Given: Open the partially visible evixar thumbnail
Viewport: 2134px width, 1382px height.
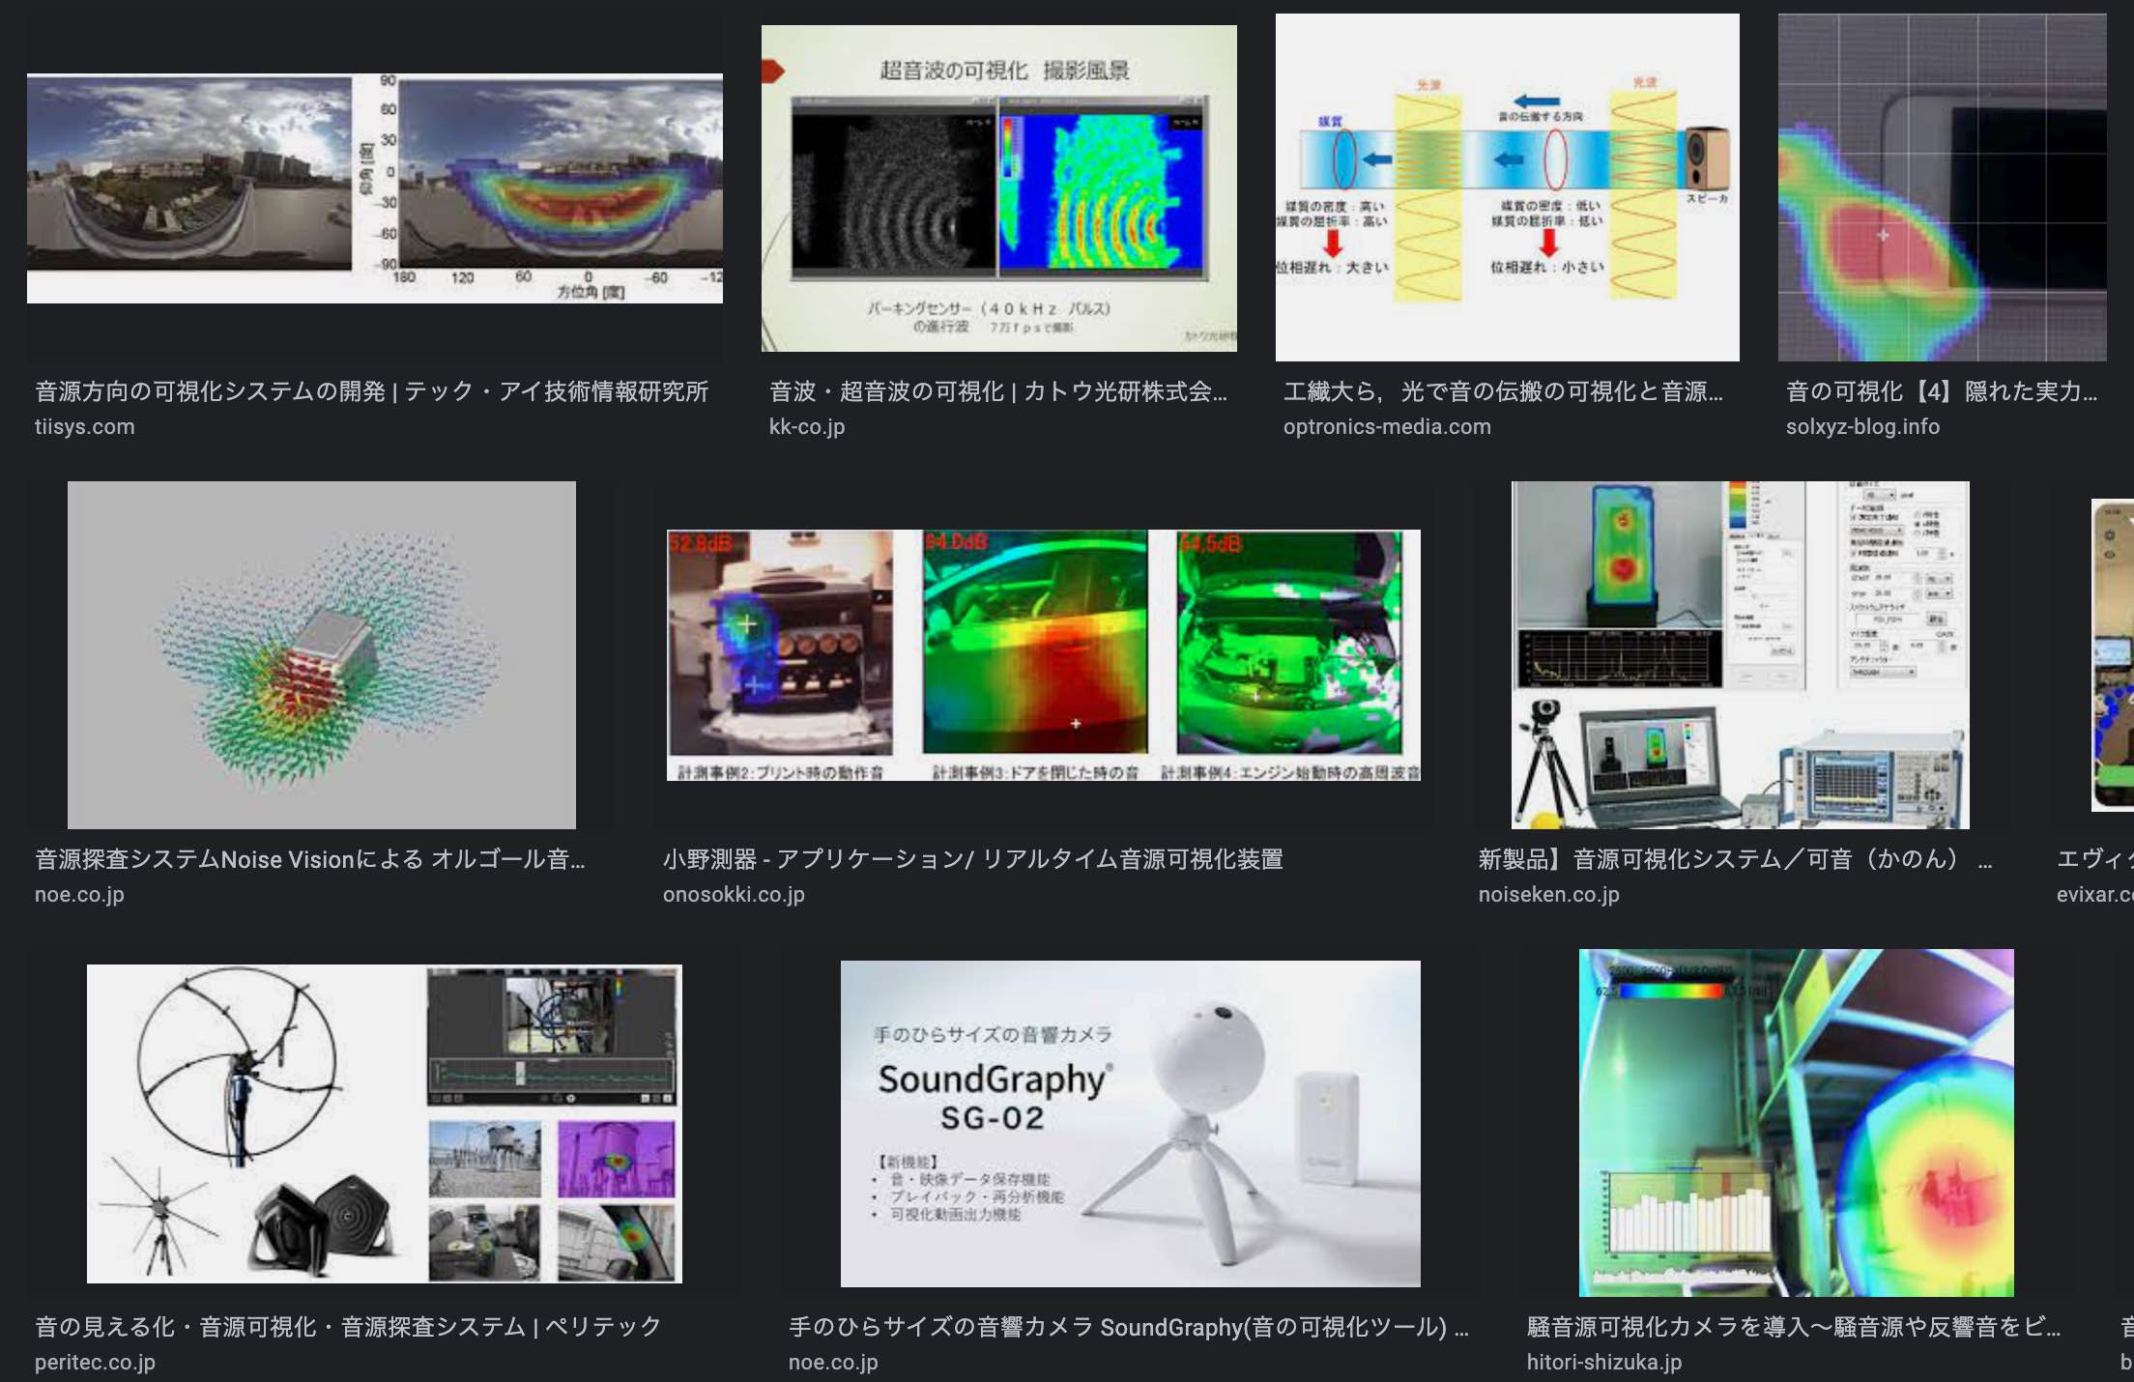Looking at the screenshot, I should pyautogui.click(x=2113, y=654).
